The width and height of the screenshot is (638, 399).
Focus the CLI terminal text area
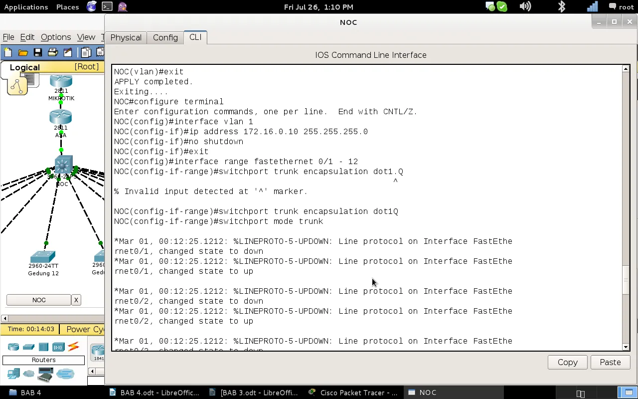click(367, 208)
